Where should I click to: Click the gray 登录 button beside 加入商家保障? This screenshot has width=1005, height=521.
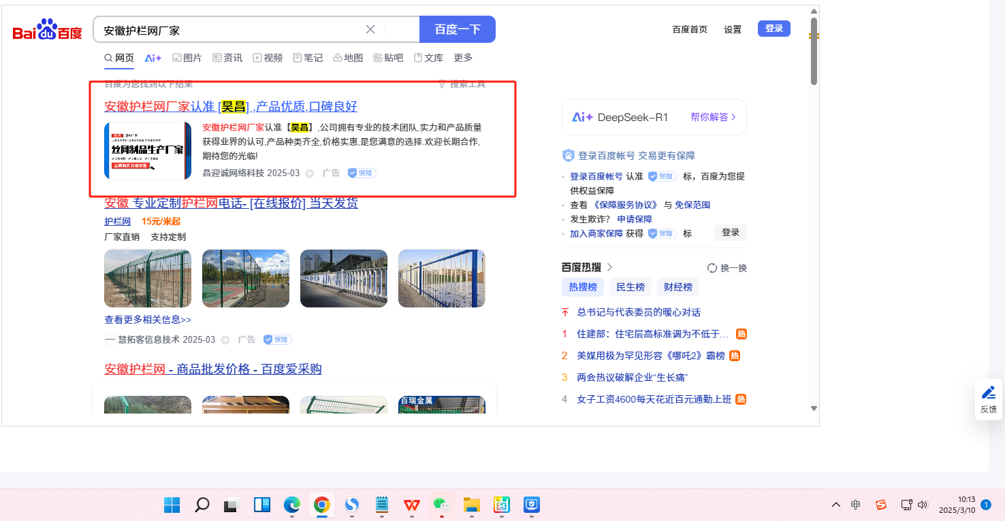tap(731, 233)
